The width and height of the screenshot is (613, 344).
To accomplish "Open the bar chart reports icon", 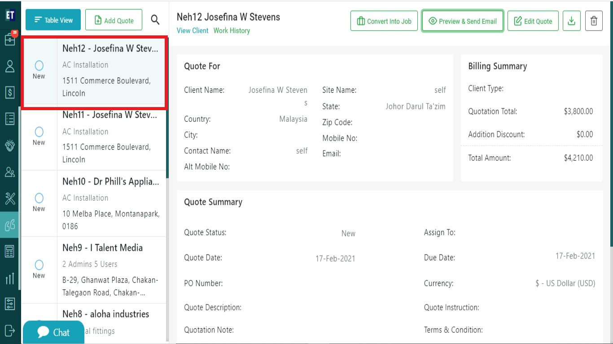I will pos(10,278).
